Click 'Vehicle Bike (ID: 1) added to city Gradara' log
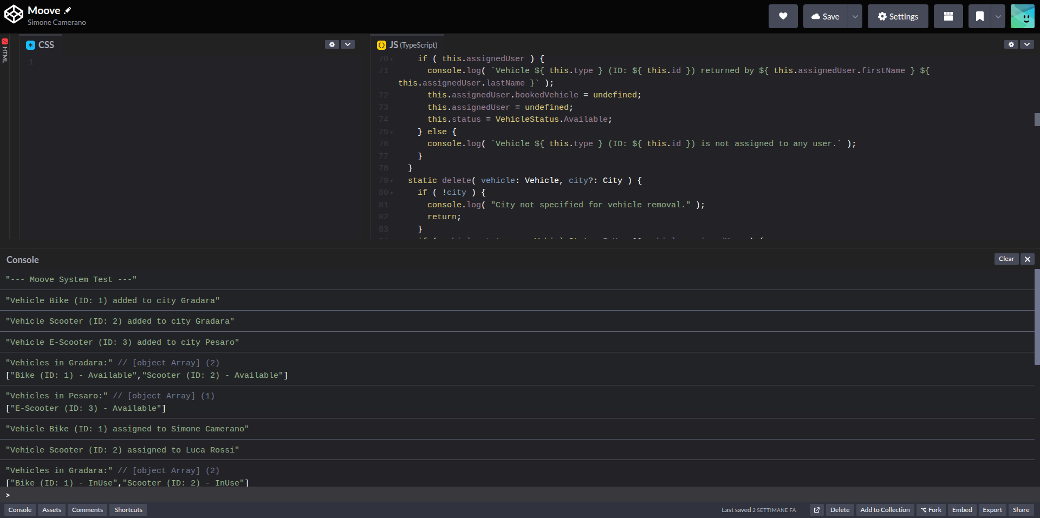This screenshot has height=518, width=1040. coord(517,300)
